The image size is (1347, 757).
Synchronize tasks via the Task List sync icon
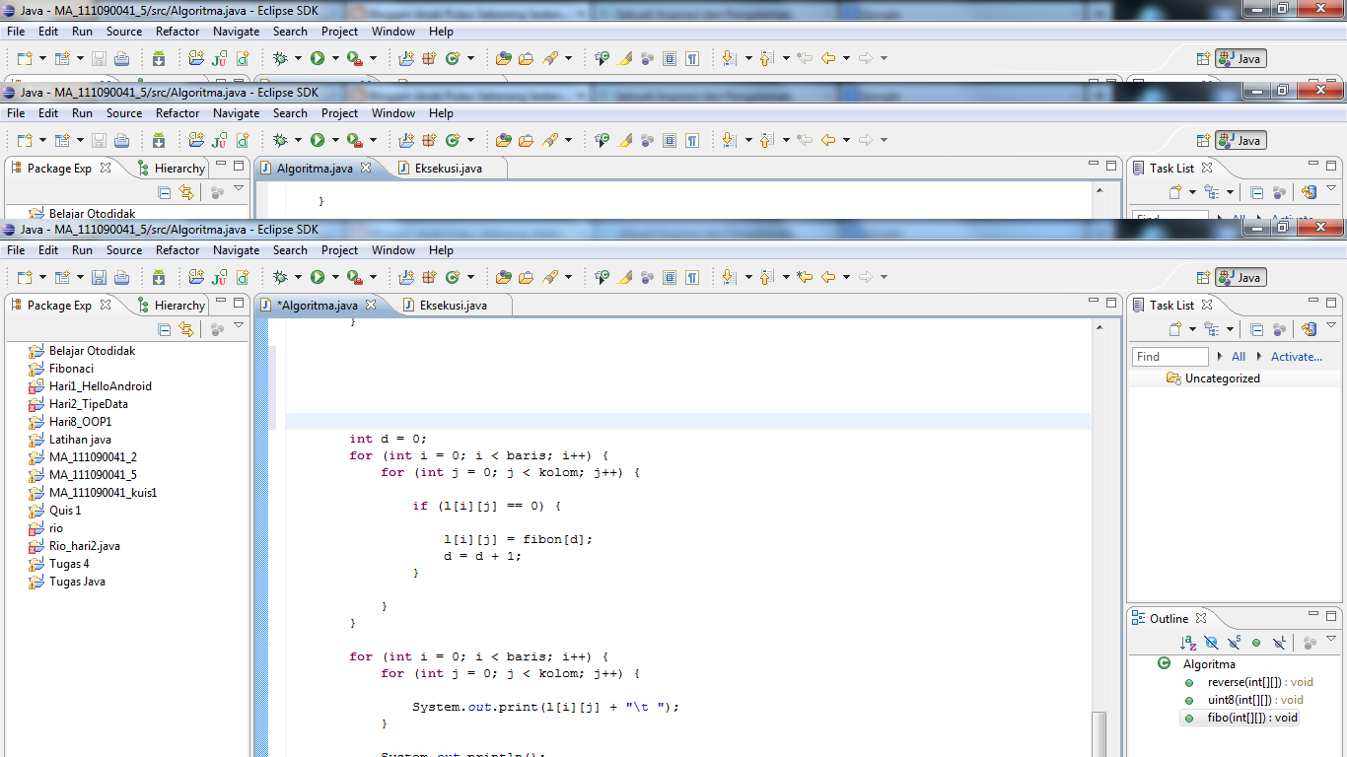1310,329
